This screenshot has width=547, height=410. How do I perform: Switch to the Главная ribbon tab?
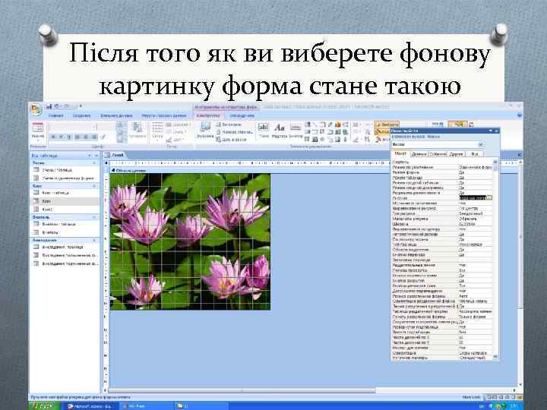point(55,115)
